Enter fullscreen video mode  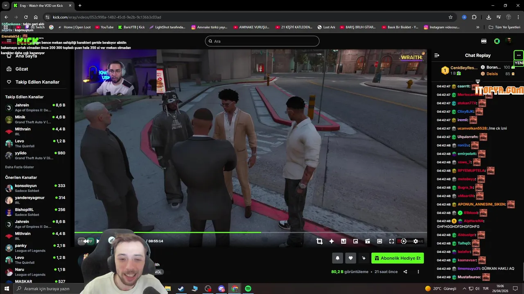pos(391,241)
